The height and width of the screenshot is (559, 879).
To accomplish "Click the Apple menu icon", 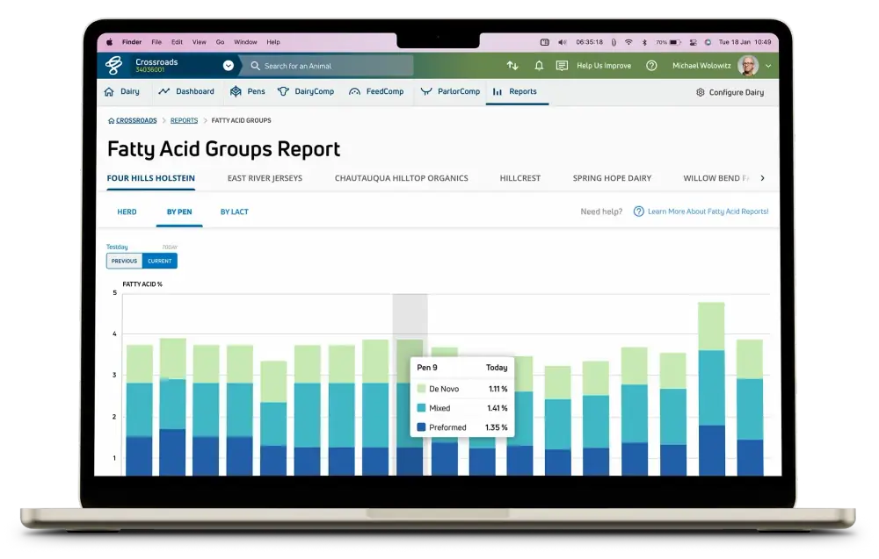I will point(109,42).
